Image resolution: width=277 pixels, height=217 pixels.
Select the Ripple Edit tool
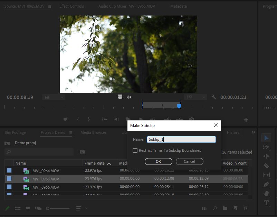[x=266, y=156]
